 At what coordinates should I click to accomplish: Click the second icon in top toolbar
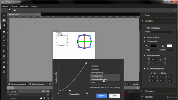15,10
